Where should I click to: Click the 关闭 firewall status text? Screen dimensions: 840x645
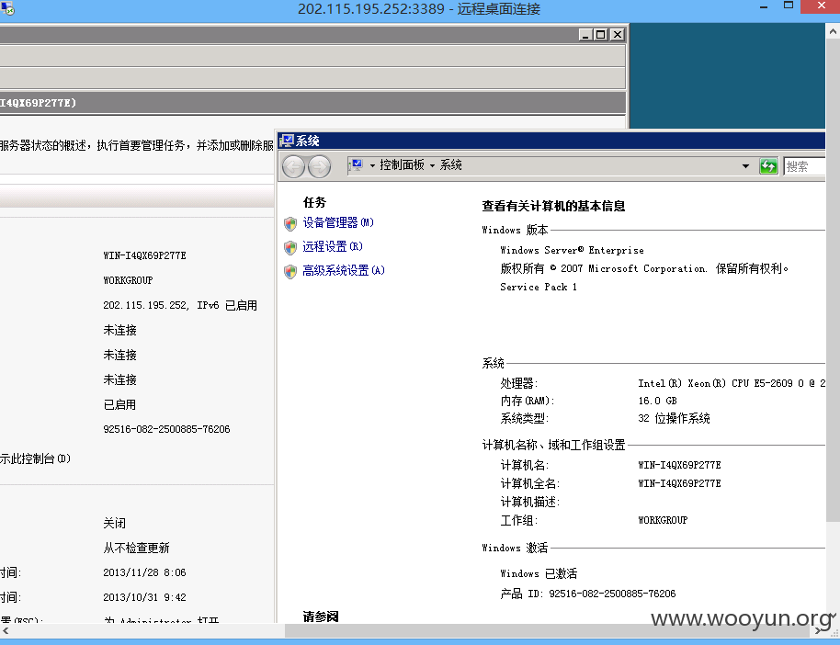coord(114,523)
